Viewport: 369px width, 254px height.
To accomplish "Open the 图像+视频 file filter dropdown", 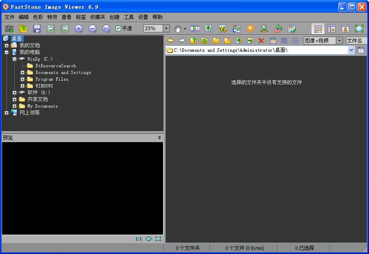I will point(339,40).
